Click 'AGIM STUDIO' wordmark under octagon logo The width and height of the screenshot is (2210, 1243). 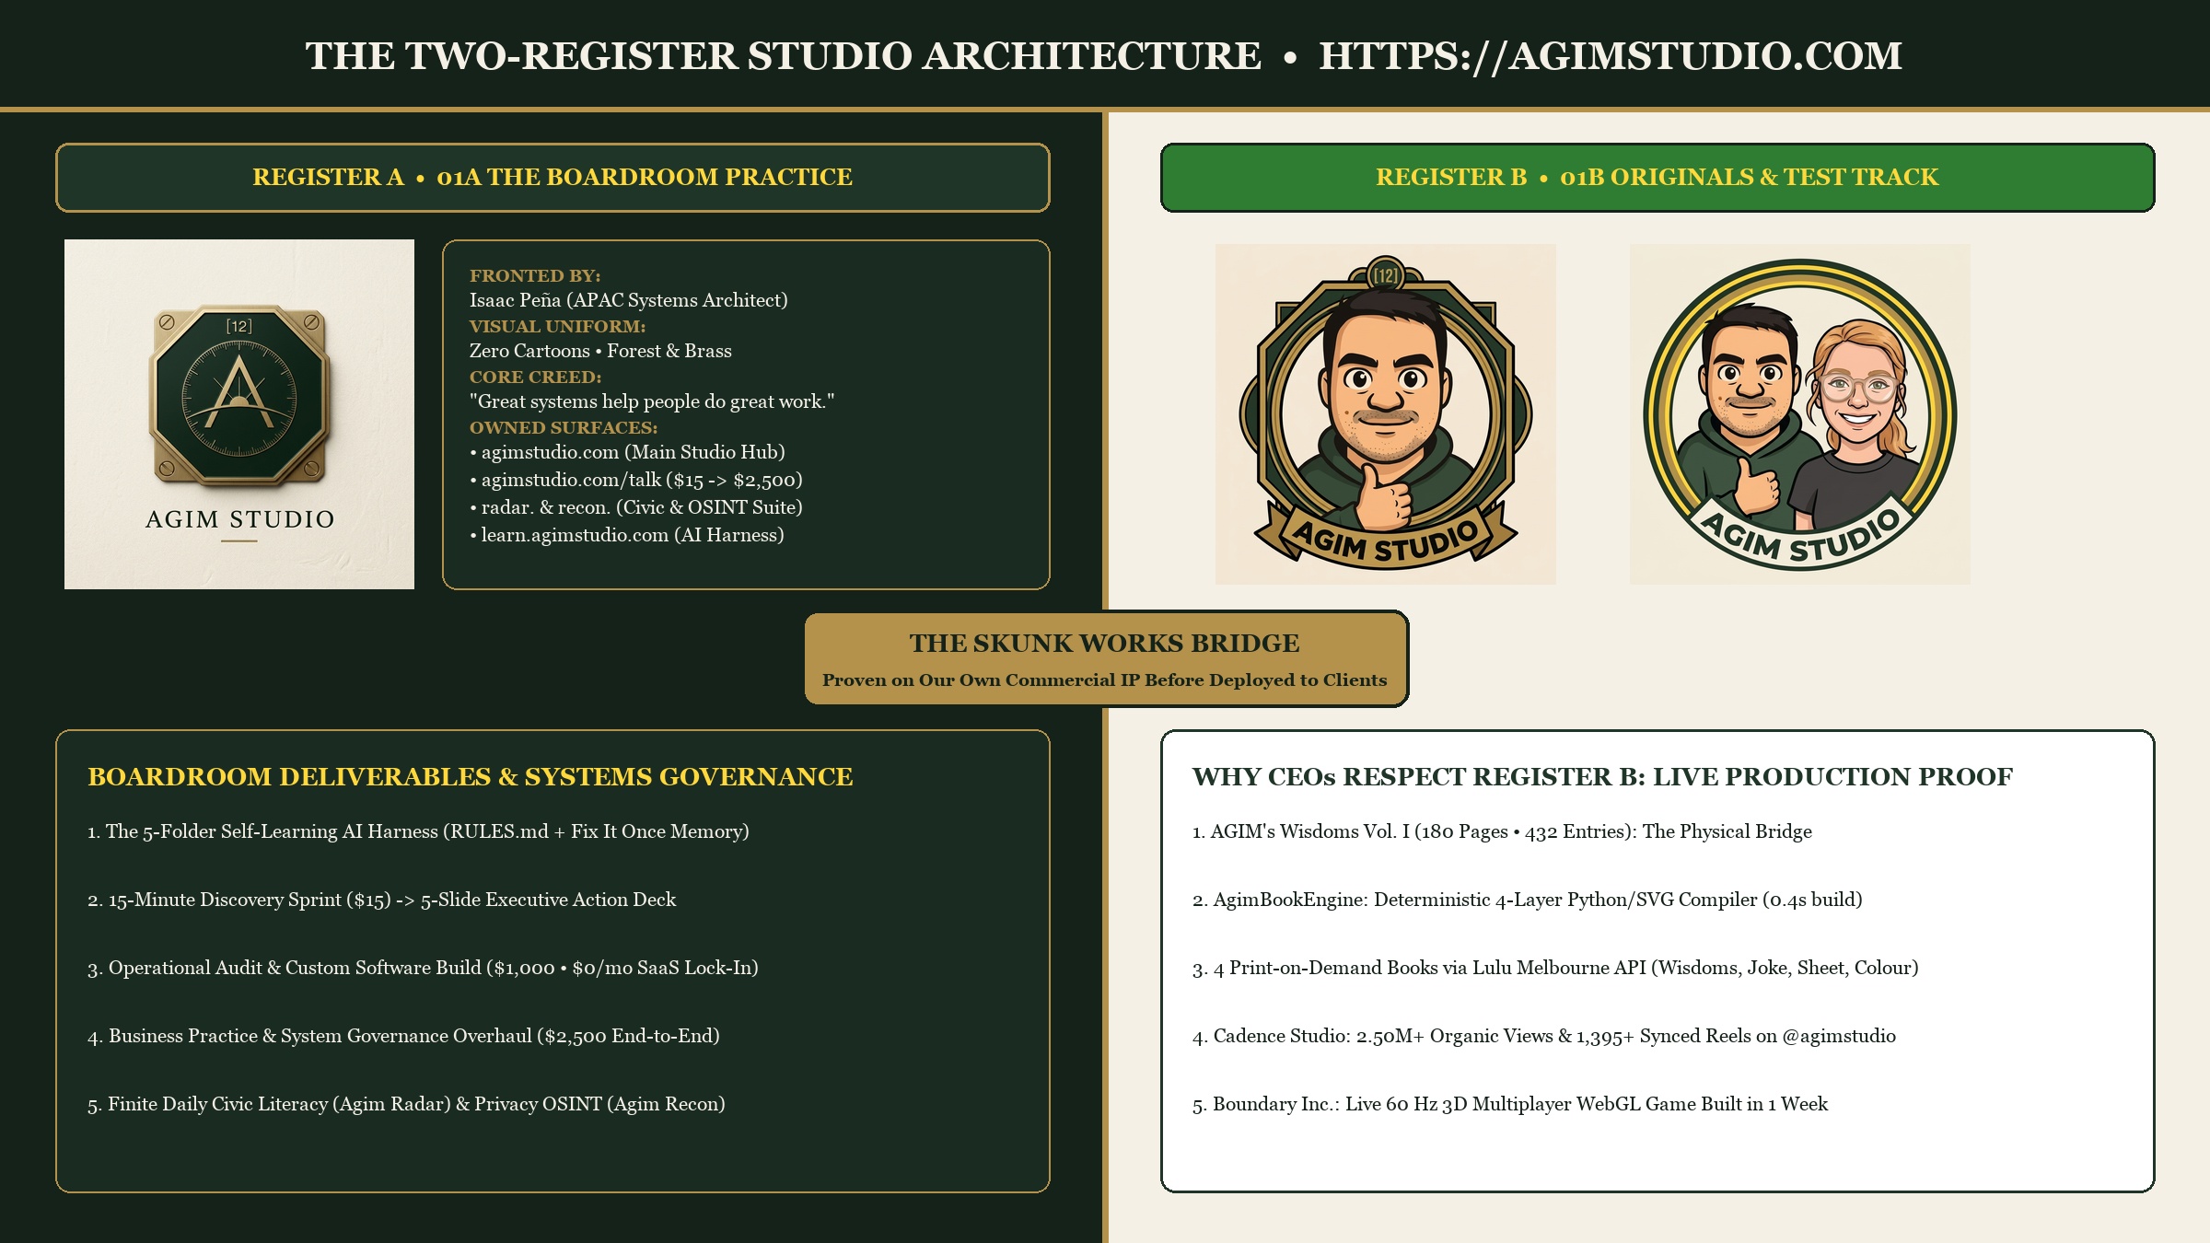(239, 519)
